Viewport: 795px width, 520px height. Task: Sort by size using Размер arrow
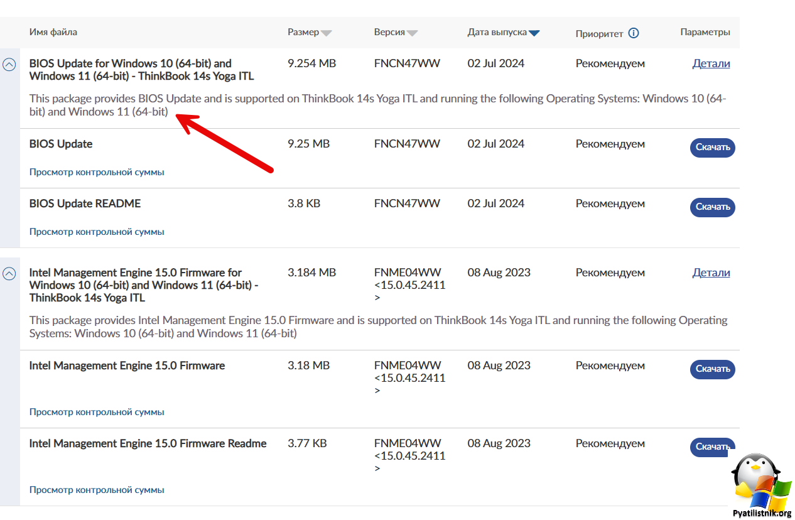tap(327, 33)
